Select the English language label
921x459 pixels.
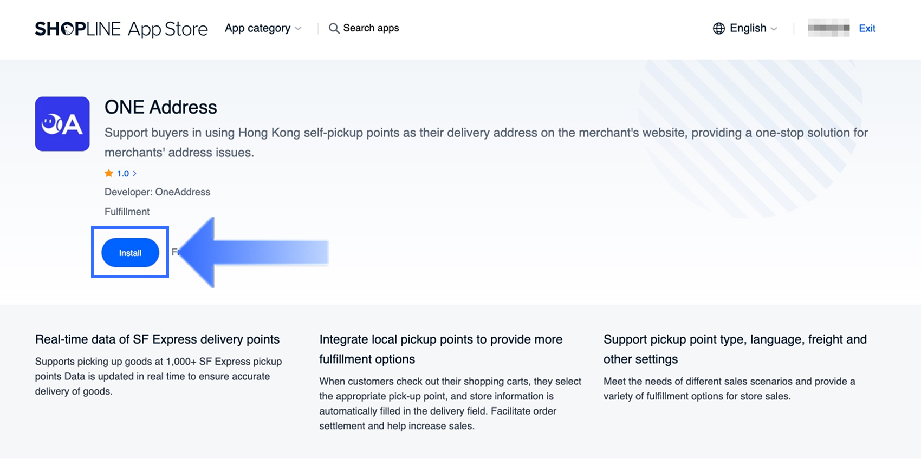[748, 28]
